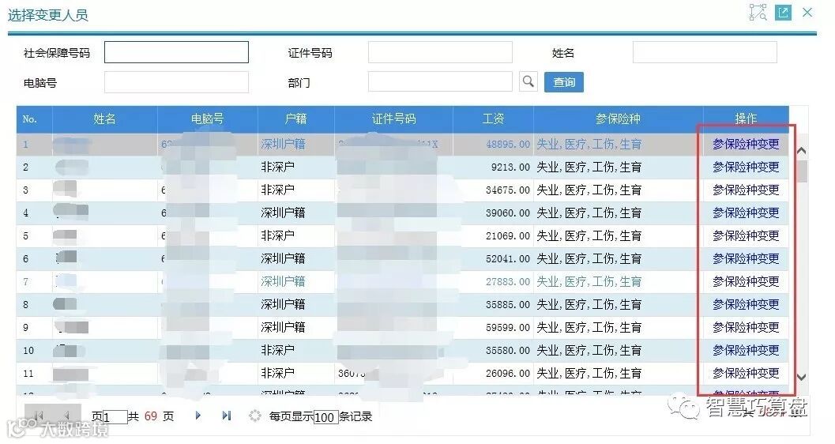Click 参保险种变更 link in row 6
Viewport: 835px width, 444px height.
(x=746, y=258)
